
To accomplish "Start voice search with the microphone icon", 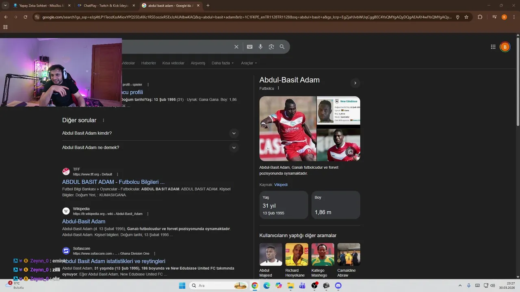I will [x=260, y=47].
